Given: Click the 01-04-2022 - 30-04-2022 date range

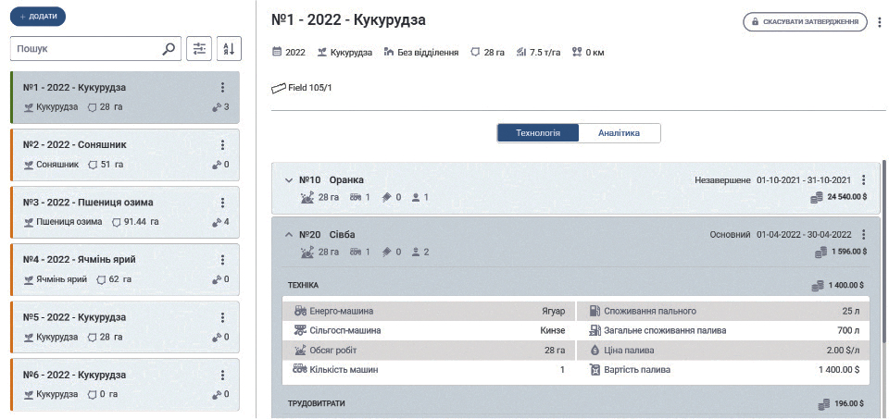Looking at the screenshot, I should 804,234.
